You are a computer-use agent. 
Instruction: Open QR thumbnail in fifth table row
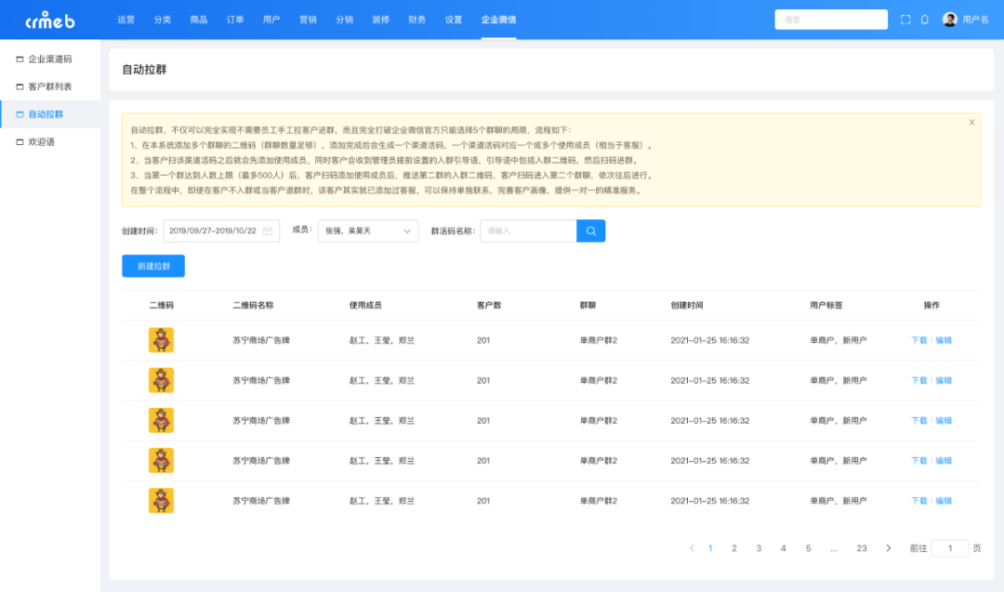click(162, 501)
